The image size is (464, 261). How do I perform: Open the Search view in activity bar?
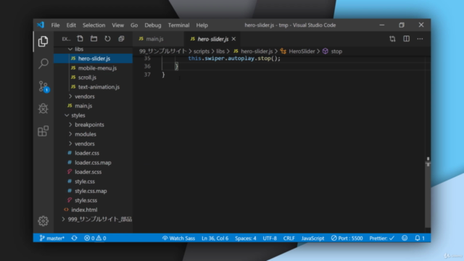(x=43, y=63)
